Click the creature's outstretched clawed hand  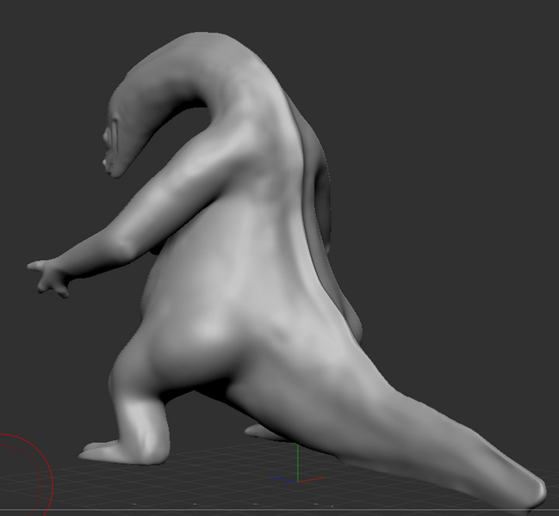[x=49, y=278]
